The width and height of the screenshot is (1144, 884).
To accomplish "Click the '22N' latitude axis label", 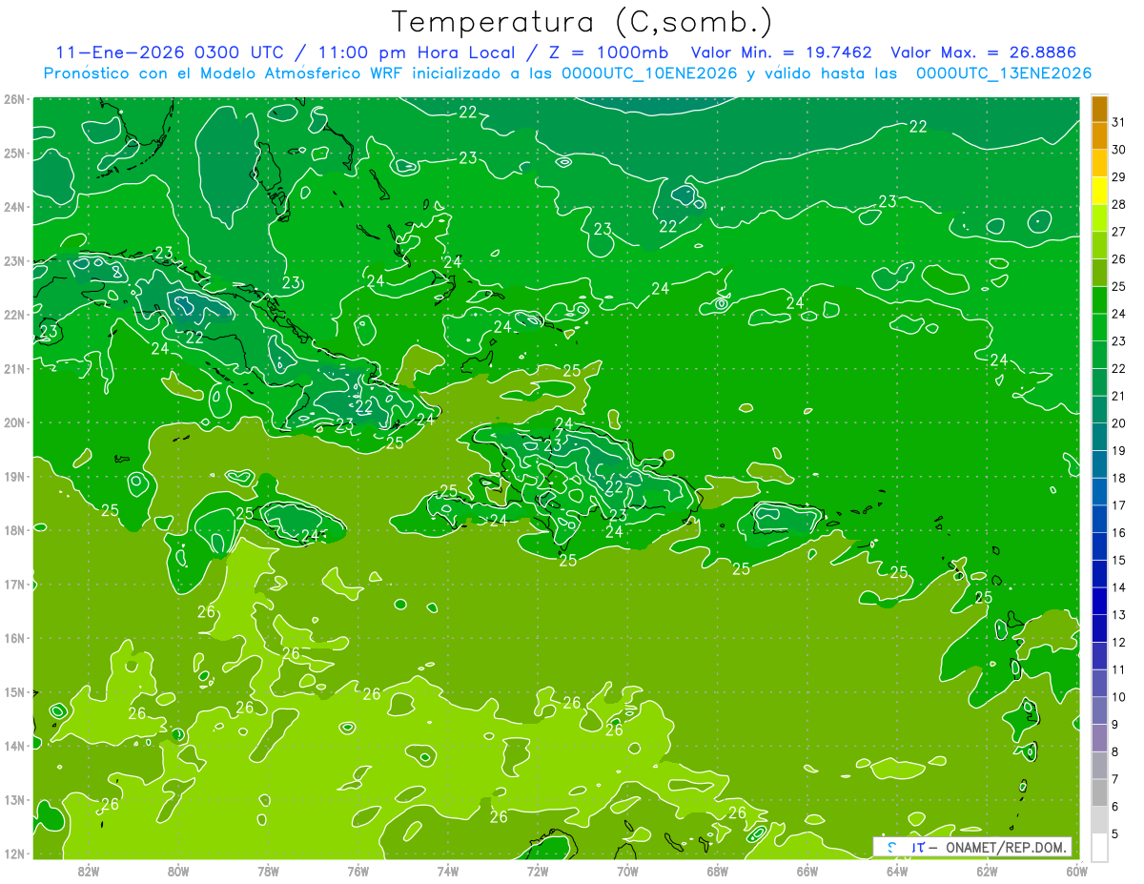I will point(14,315).
